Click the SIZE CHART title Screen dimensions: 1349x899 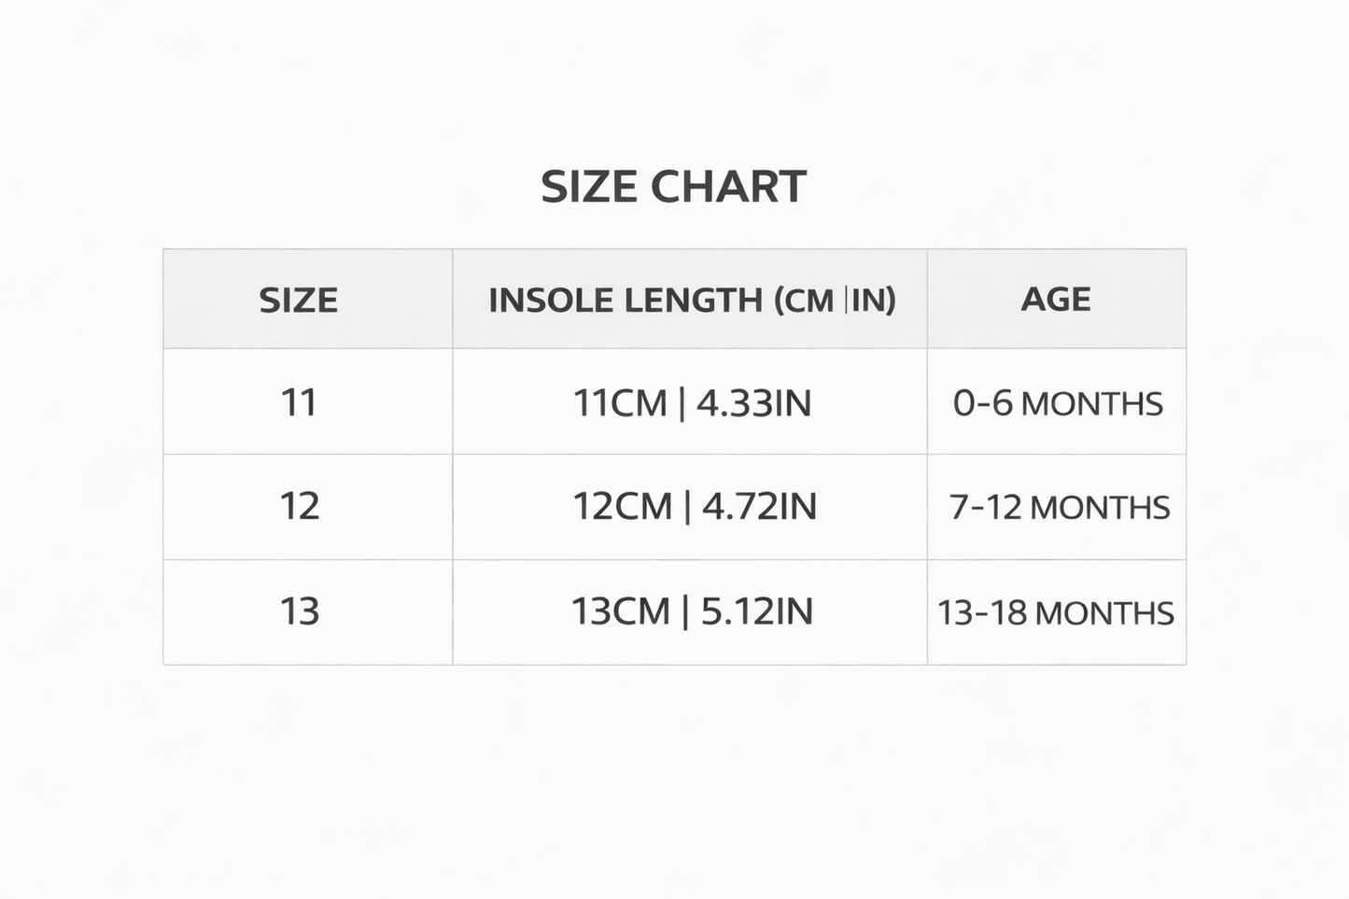[x=673, y=187]
